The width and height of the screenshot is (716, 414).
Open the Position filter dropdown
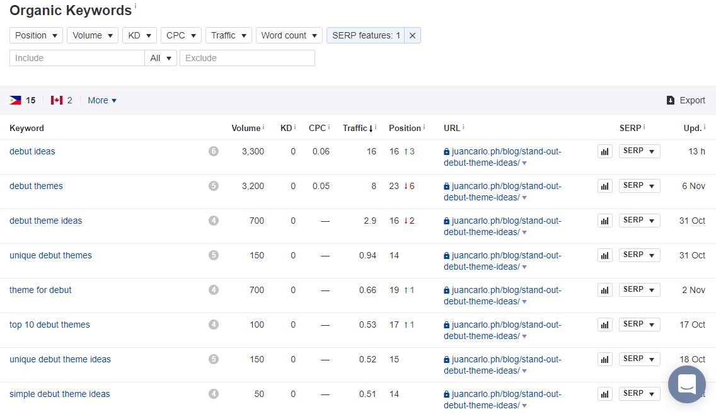[x=37, y=36]
